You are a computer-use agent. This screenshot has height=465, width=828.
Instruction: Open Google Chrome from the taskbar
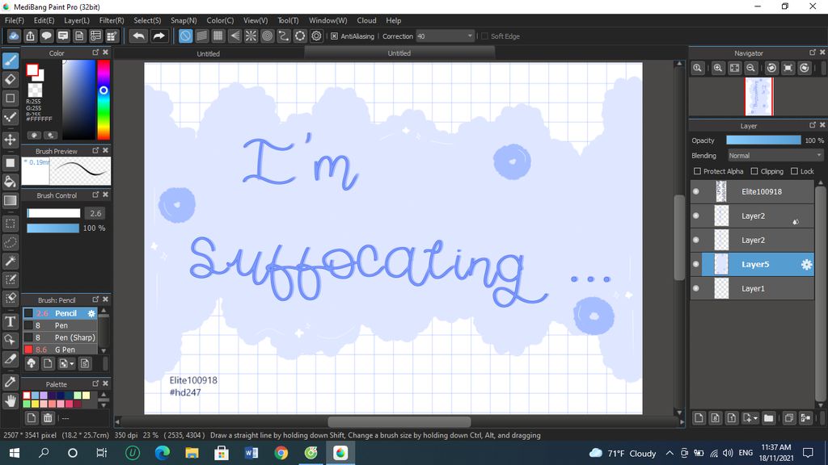click(x=281, y=453)
